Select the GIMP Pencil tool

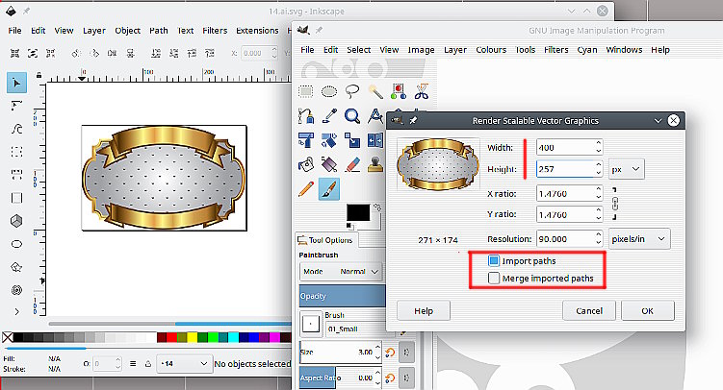click(x=306, y=188)
